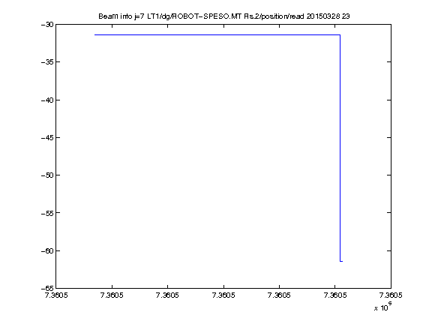
Task: Click the left start of blue line
Action: 95,35
